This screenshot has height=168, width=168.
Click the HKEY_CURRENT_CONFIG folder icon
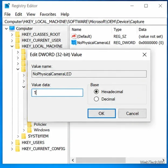[x=18, y=149]
